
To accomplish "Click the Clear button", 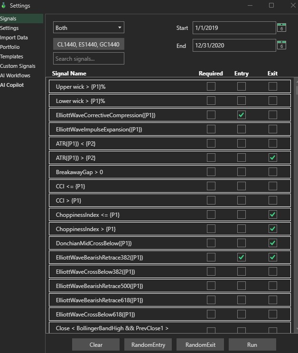I will tap(96, 344).
